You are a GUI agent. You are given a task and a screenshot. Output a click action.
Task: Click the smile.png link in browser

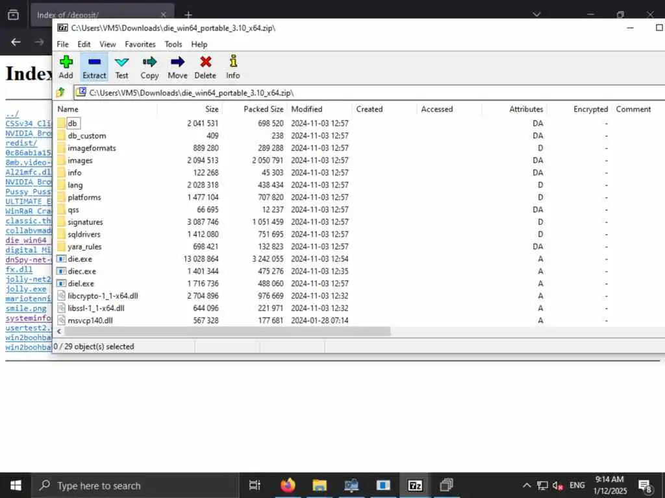[26, 308]
